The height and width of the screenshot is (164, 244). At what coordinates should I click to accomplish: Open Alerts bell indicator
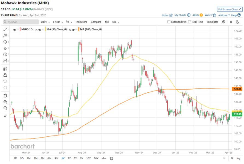(201, 15)
